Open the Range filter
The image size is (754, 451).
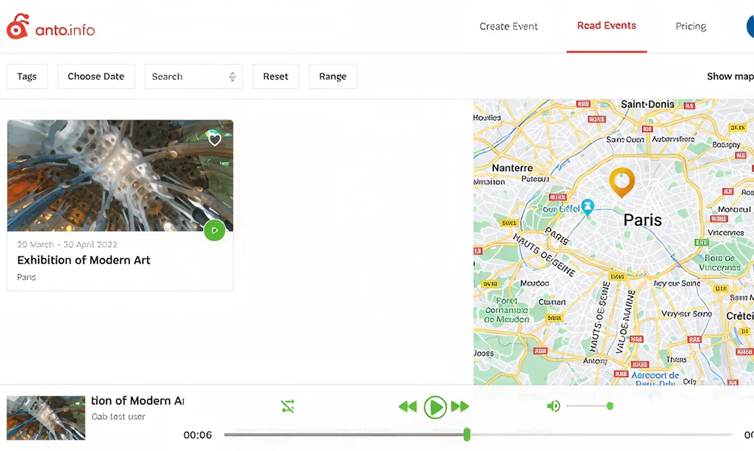(333, 77)
